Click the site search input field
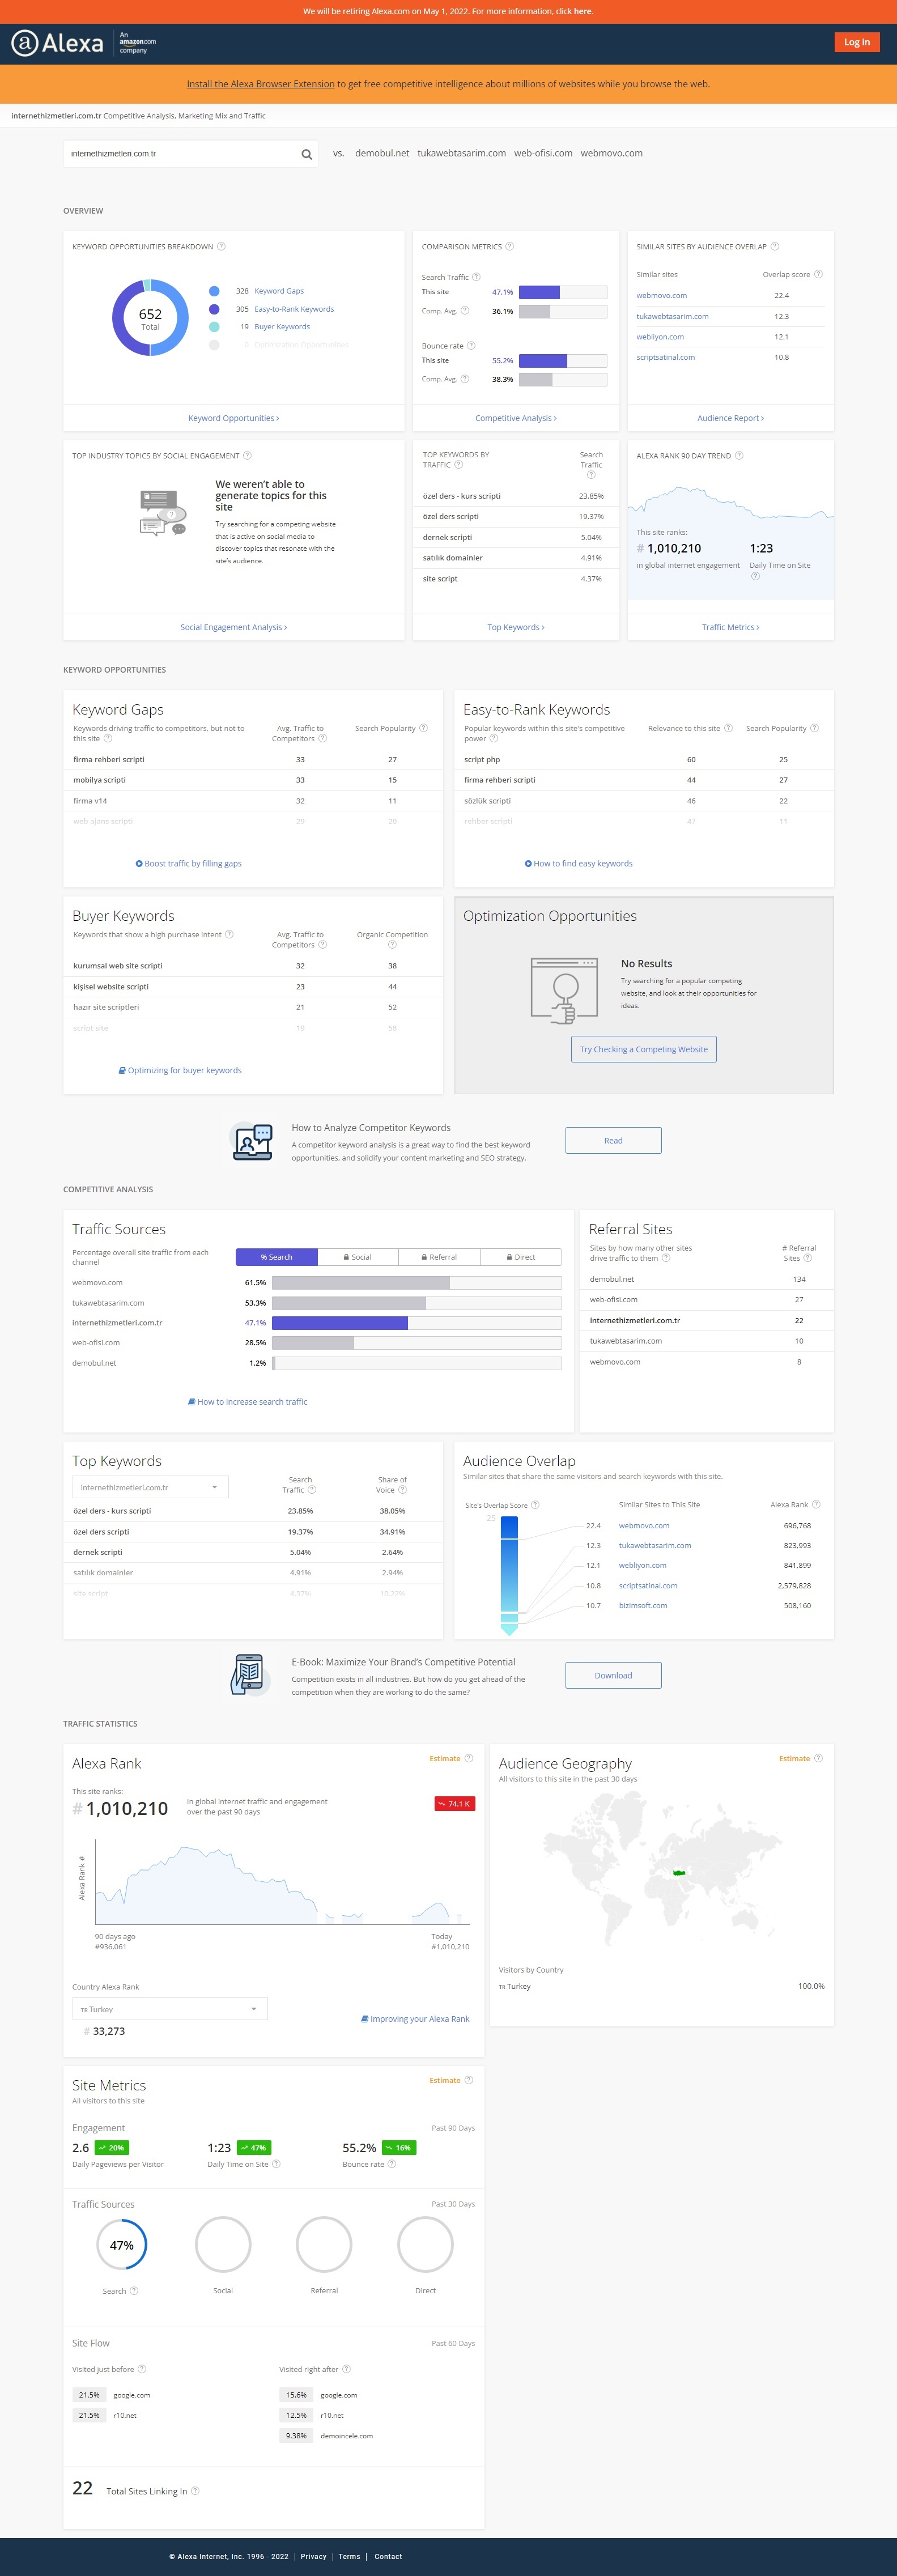897x2576 pixels. (x=181, y=154)
